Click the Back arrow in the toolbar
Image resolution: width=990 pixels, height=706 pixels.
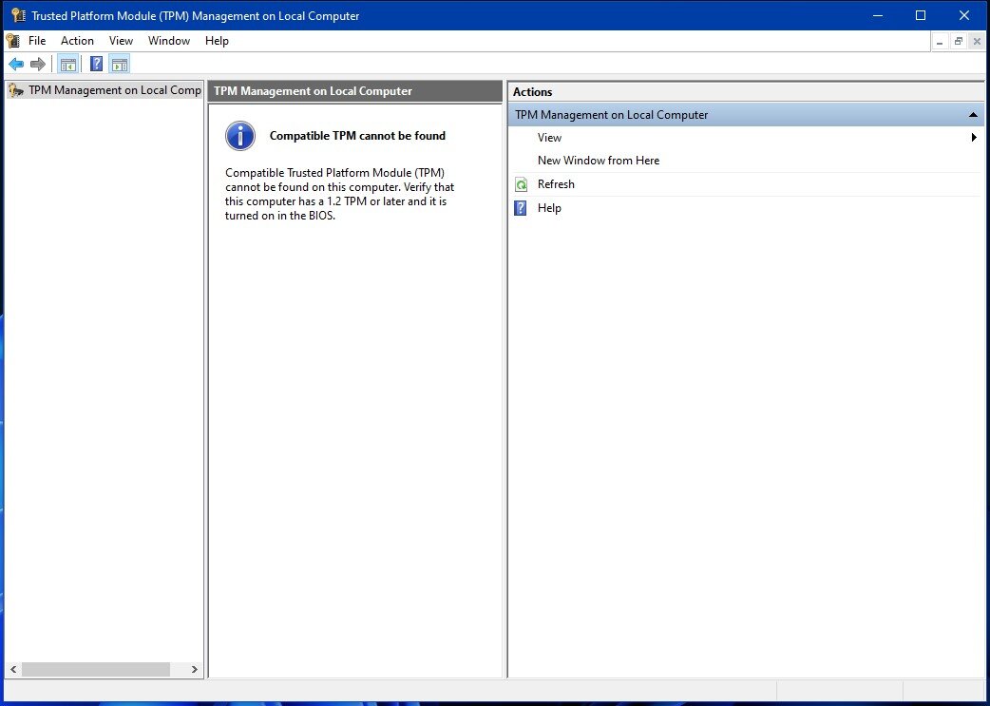click(16, 65)
